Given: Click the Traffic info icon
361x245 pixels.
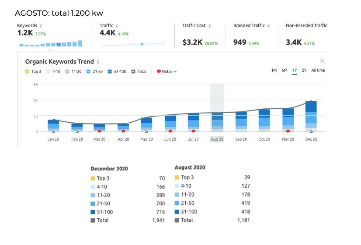Looking at the screenshot, I should click(117, 26).
